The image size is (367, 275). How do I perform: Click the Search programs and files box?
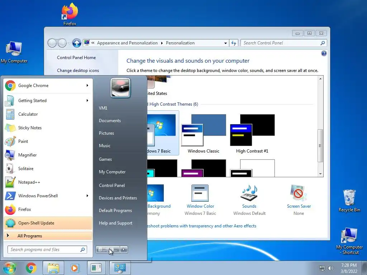47,250
